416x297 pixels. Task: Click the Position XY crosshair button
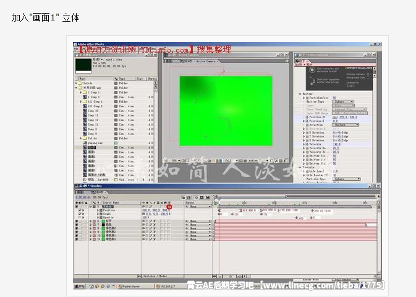(335, 117)
